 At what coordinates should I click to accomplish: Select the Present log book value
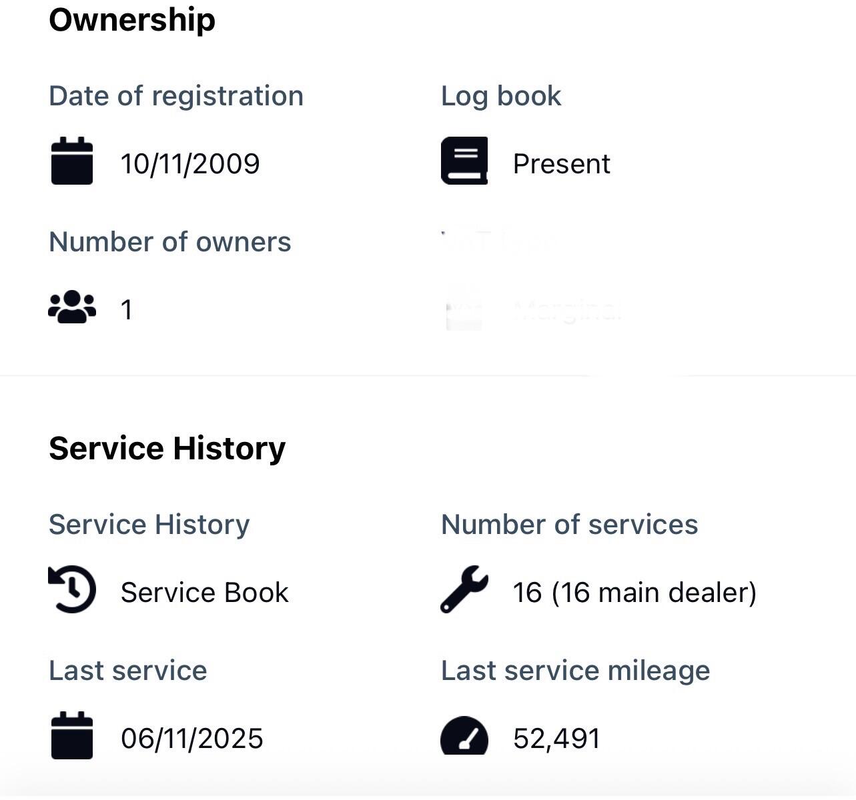561,164
